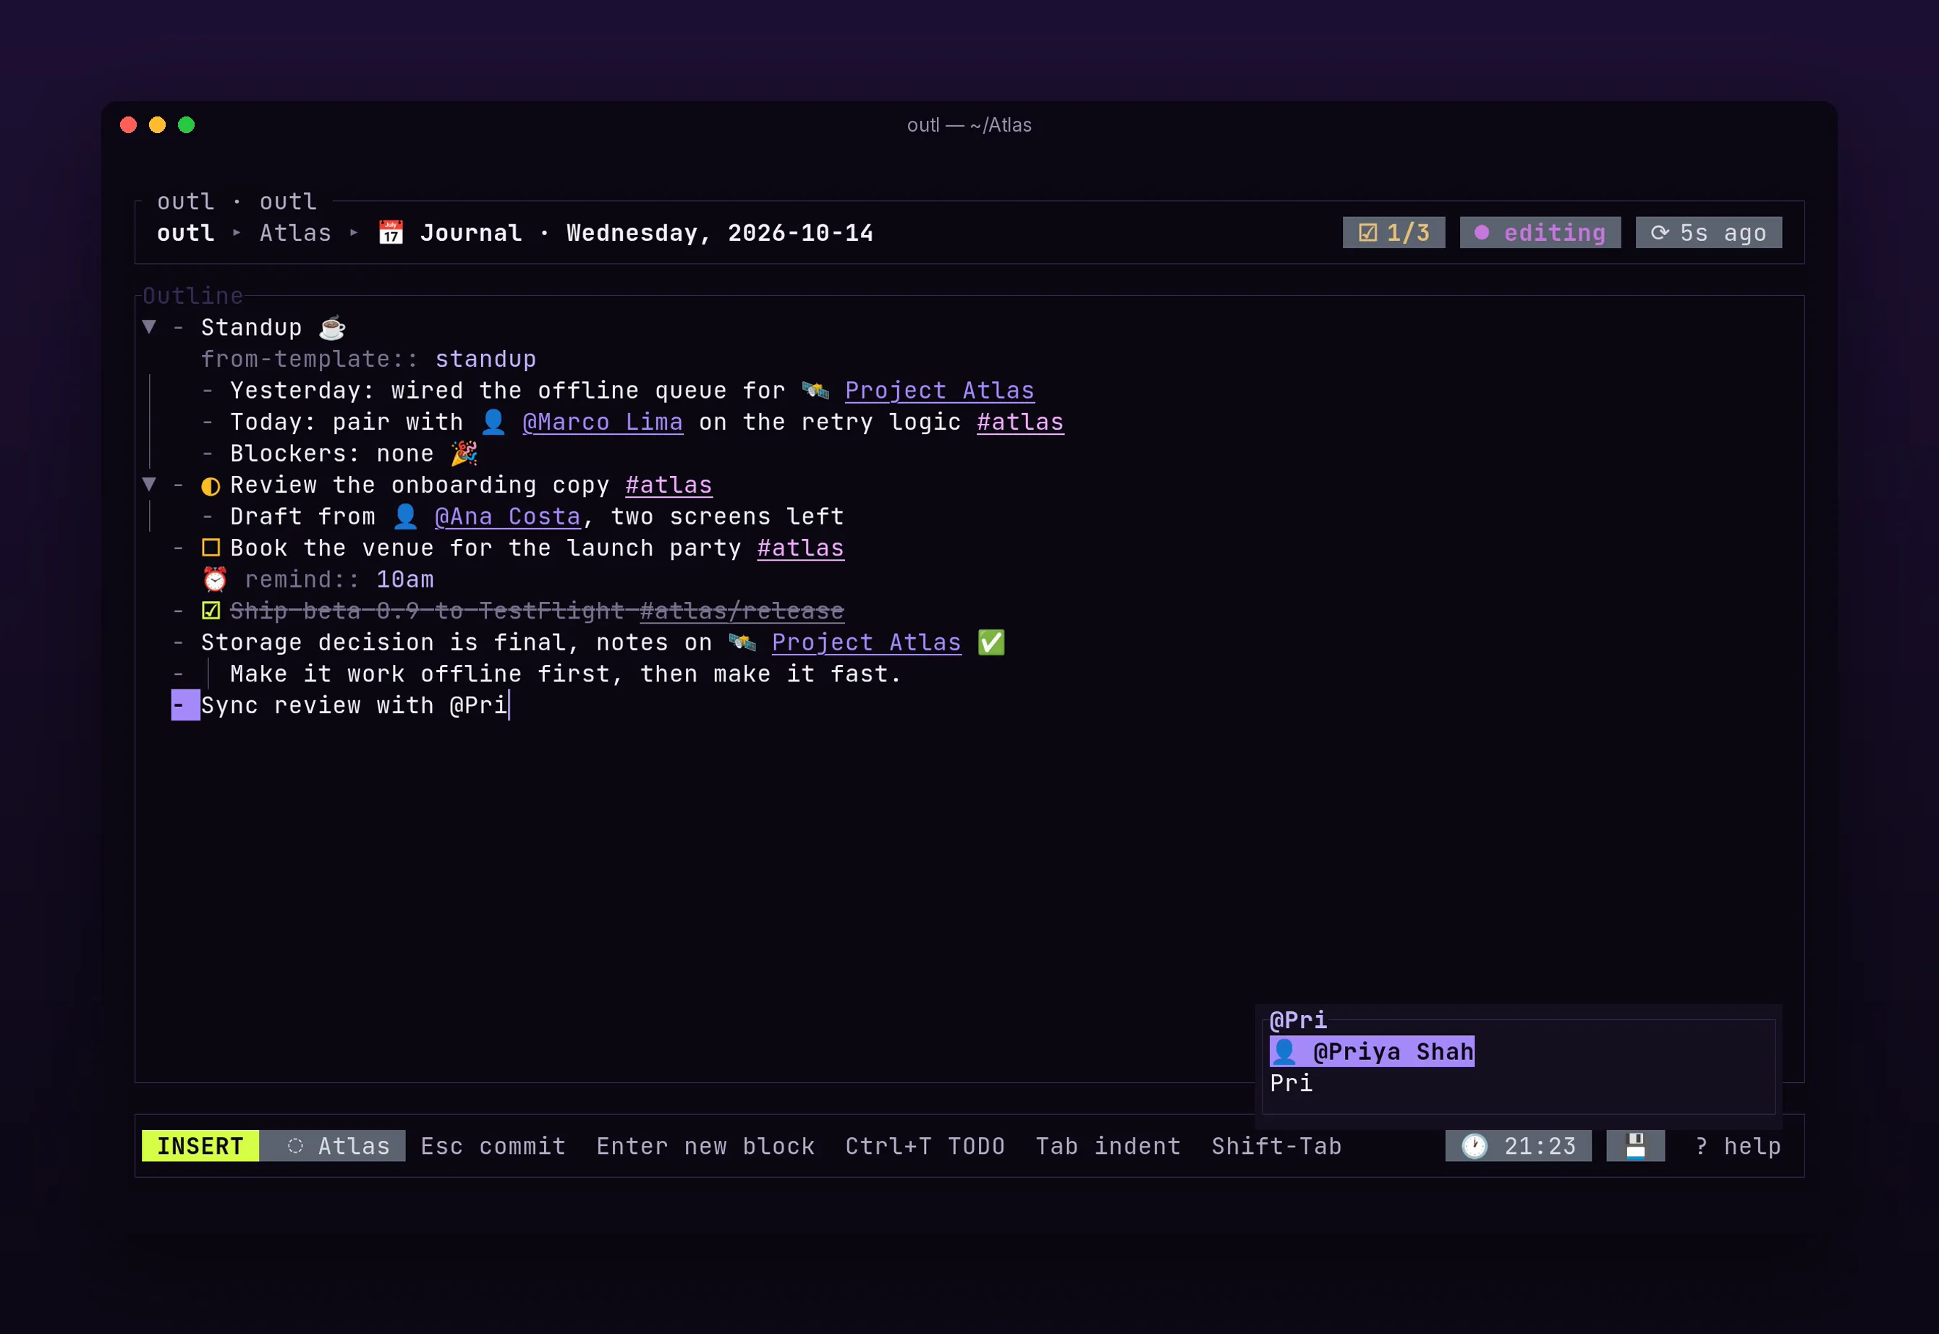Click satellite icon in Storage decision line

pos(742,642)
